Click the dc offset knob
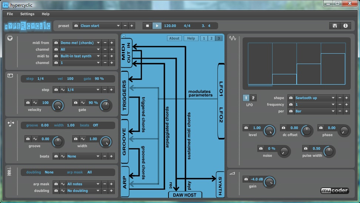 coord(307,131)
